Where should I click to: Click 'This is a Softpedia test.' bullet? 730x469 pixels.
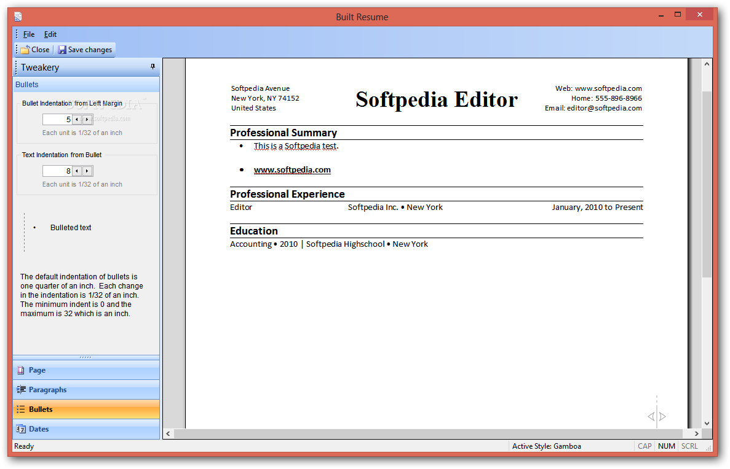click(296, 146)
